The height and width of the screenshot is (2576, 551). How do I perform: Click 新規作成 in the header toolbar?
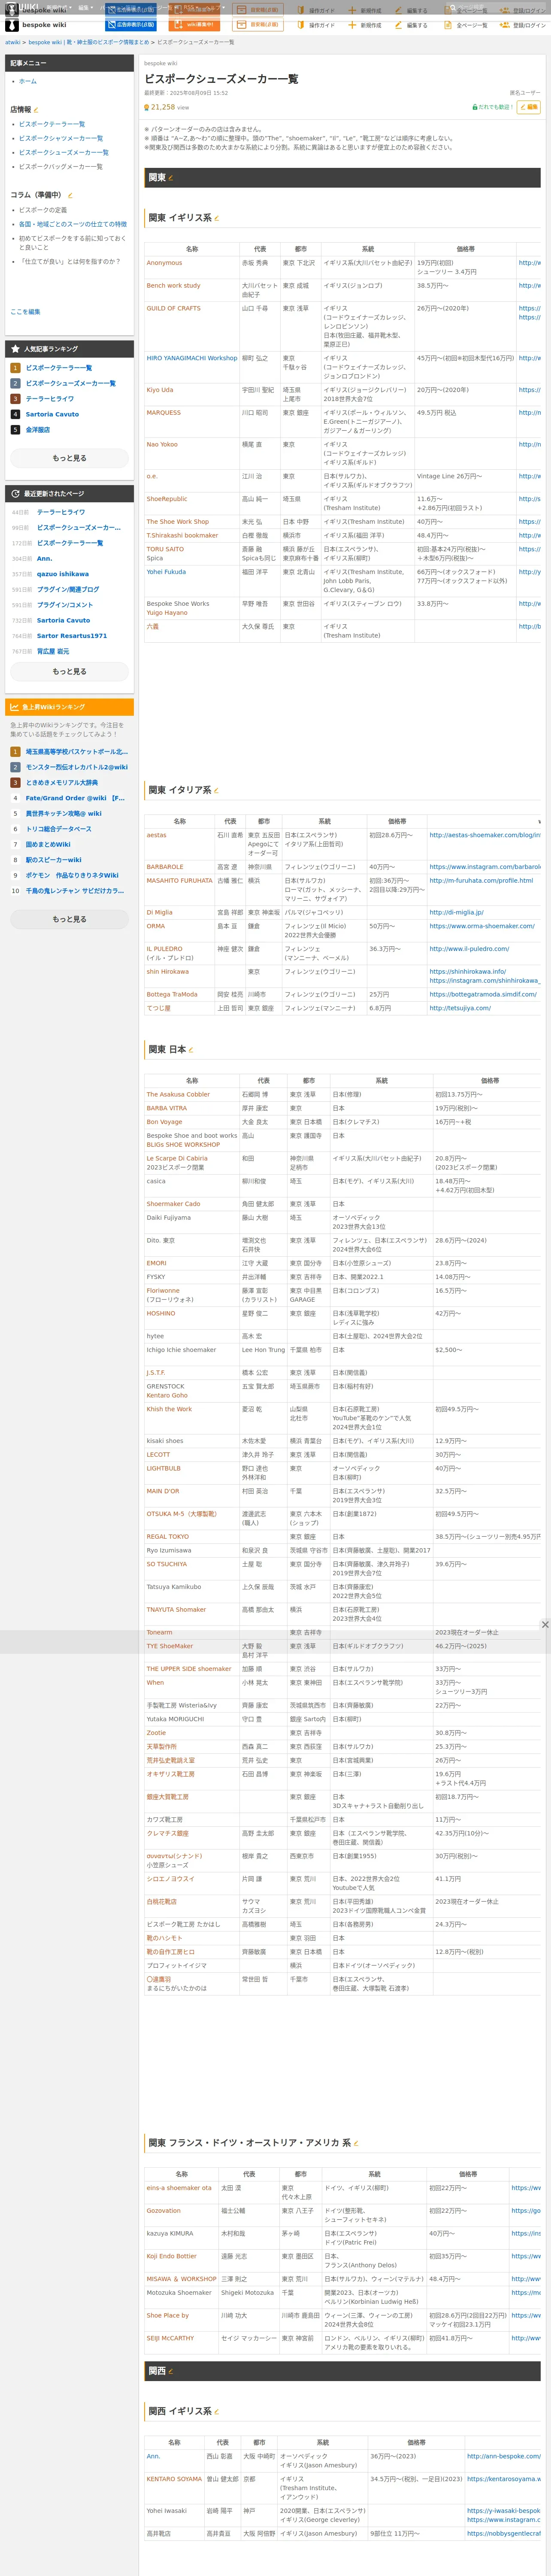(x=365, y=25)
